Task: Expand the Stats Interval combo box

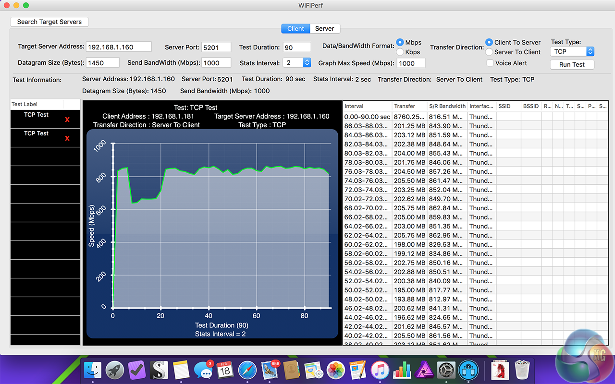Action: click(x=307, y=62)
